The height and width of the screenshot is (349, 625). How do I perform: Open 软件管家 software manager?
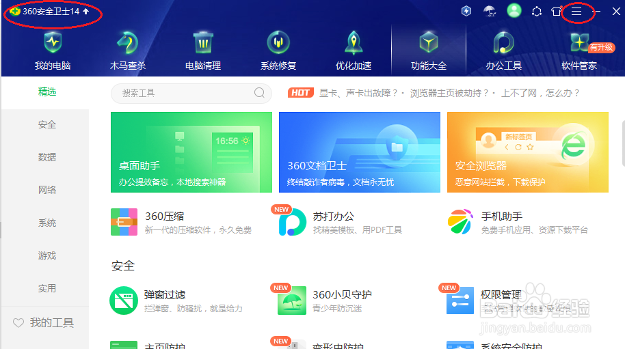[x=579, y=51]
